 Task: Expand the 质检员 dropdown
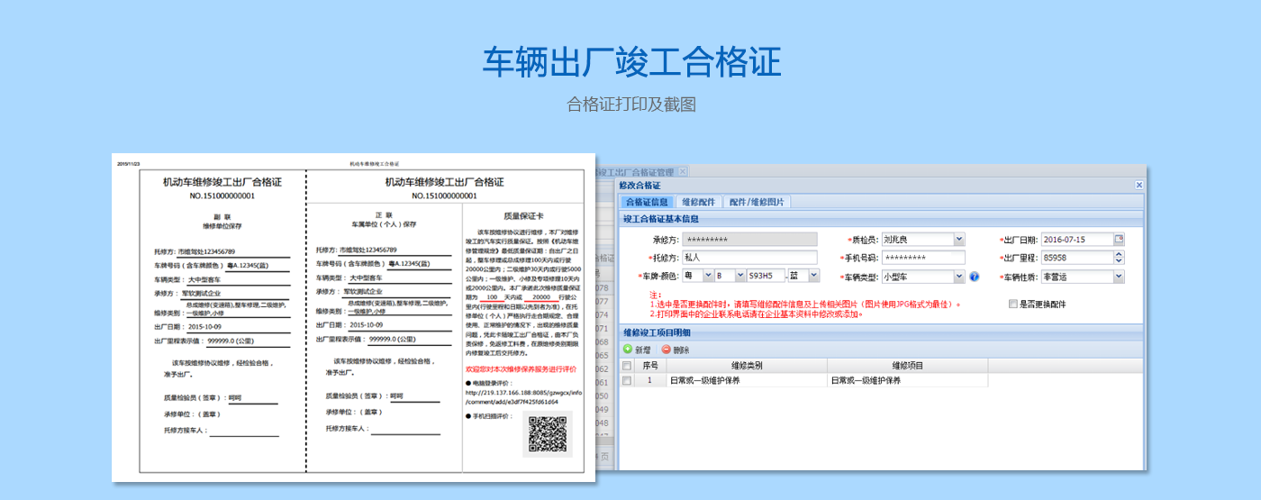[958, 240]
